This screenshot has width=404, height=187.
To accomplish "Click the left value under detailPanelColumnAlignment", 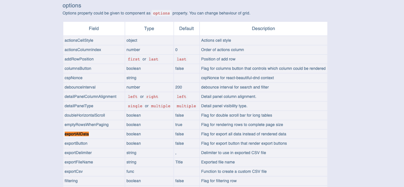I will point(133,96).
